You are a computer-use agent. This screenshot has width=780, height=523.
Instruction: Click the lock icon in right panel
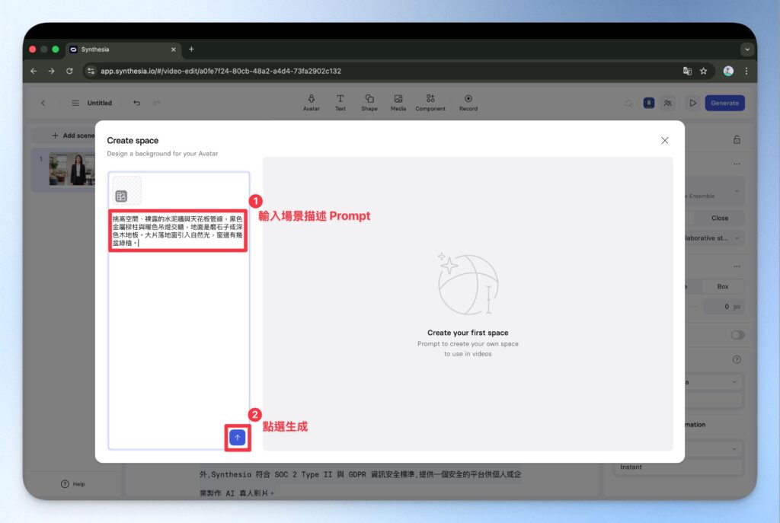click(x=736, y=139)
